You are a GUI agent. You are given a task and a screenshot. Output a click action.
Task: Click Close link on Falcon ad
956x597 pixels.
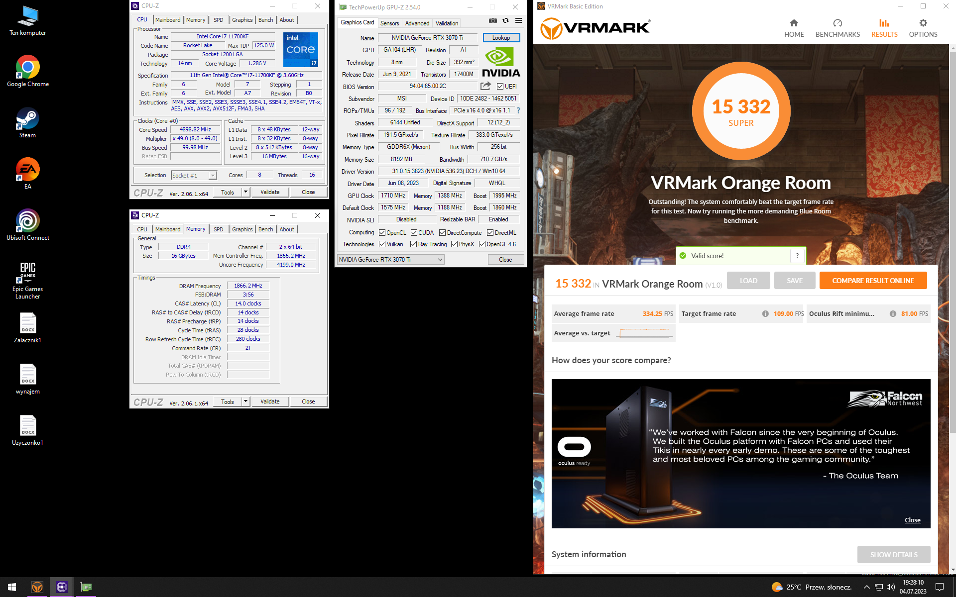click(912, 520)
